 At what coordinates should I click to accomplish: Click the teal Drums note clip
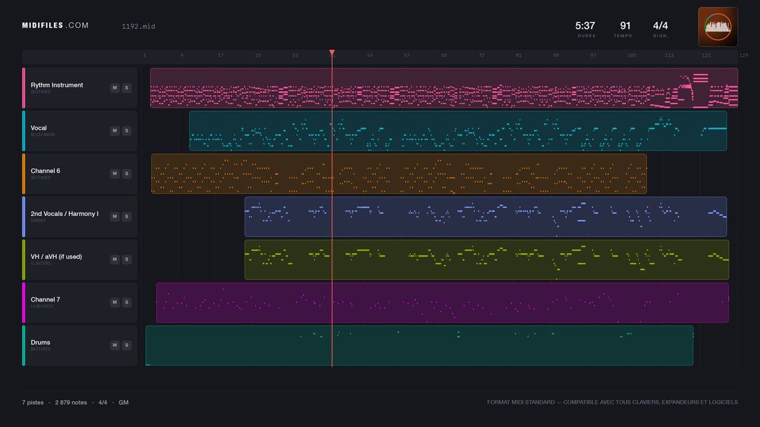(419, 345)
